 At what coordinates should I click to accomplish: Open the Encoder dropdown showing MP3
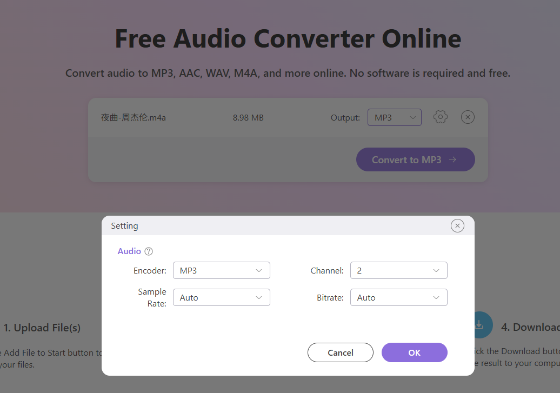point(222,270)
